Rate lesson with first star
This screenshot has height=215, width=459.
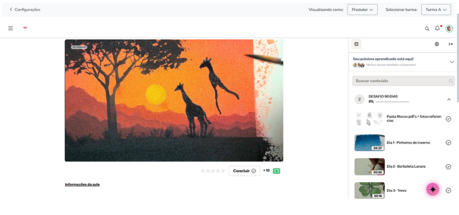pos(203,171)
